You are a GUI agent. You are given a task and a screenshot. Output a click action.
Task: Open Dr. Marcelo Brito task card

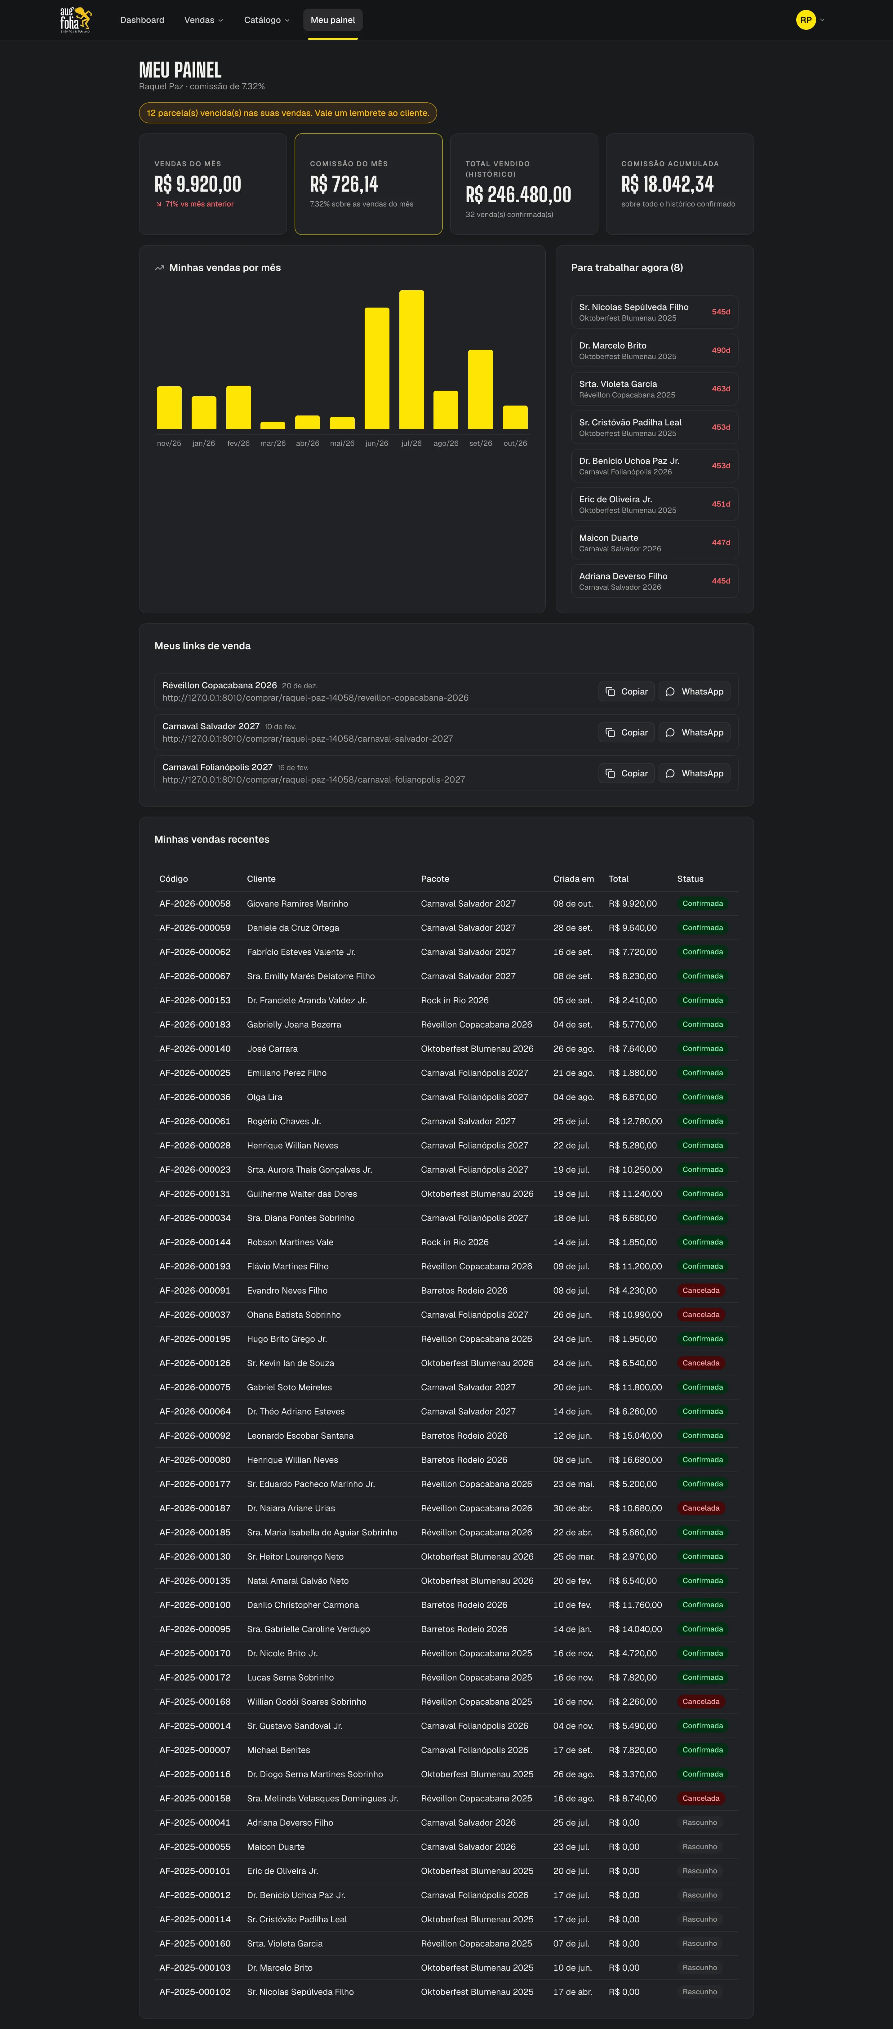coord(654,350)
